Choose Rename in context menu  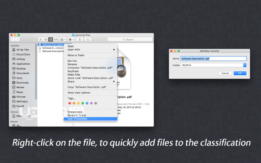tap(90, 64)
